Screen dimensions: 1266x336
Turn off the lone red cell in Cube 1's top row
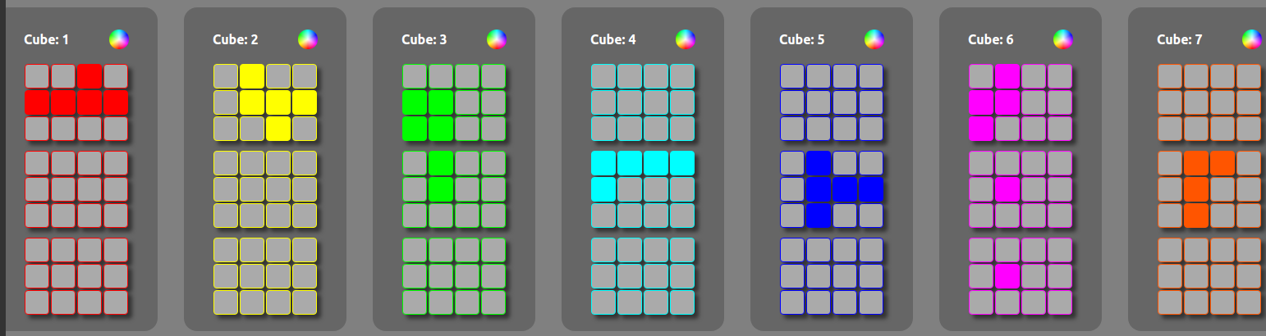point(89,76)
